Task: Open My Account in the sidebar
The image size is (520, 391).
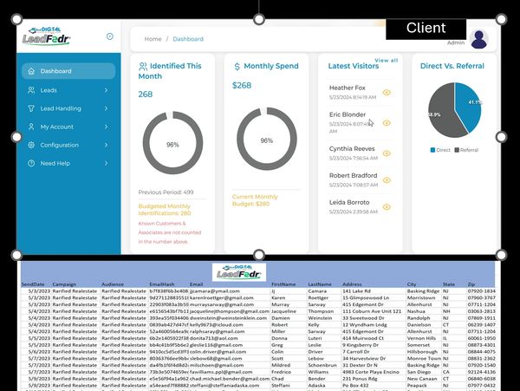Action: tap(68, 127)
